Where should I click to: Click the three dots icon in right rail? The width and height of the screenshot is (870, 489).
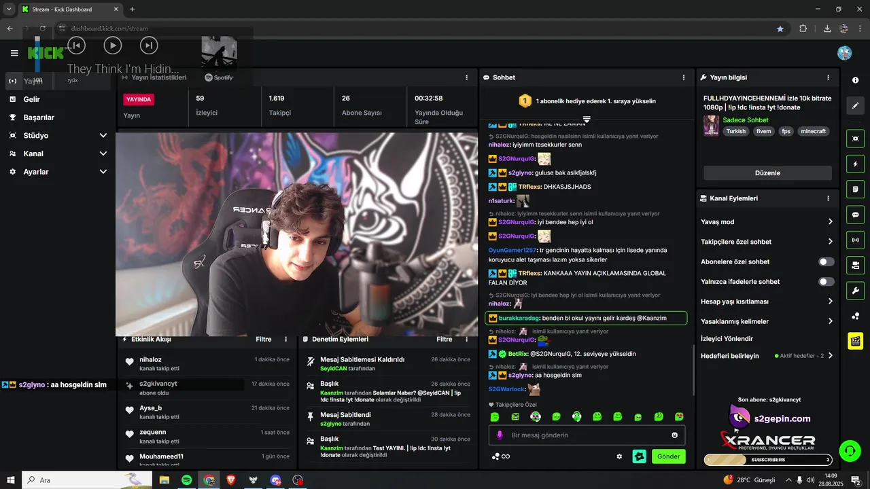(855, 316)
